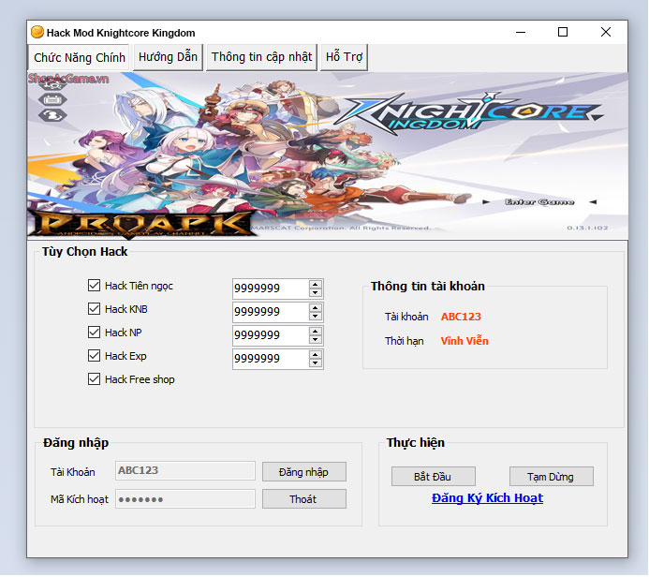
Task: Toggle the Hack KNB checkbox
Action: pos(94,309)
